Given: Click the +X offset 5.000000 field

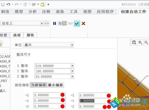Looking at the screenshot, I should (x=49, y=95).
